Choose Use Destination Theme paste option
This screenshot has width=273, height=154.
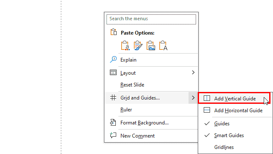(126, 46)
